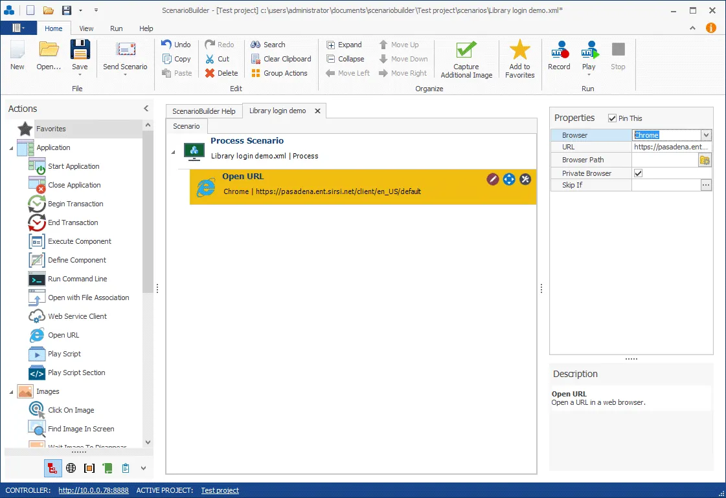Open the Play button dropdown arrow
The image size is (726, 498).
589,74
